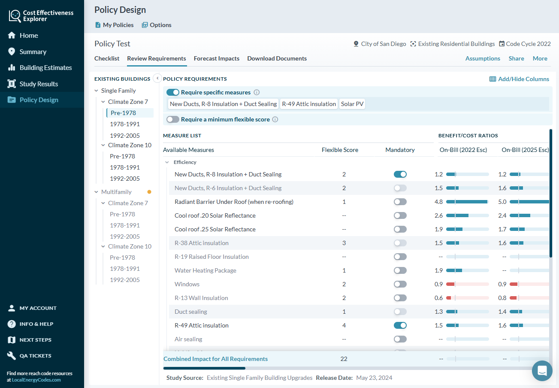This screenshot has height=388, width=559.
Task: Open My Policies
Action: pos(115,25)
